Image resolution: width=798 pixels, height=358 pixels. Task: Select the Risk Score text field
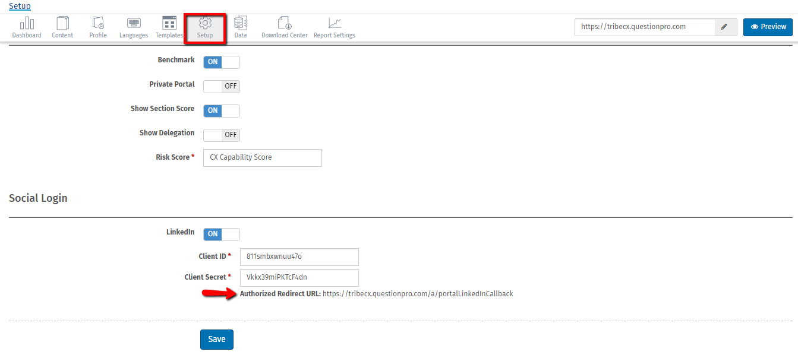[262, 157]
